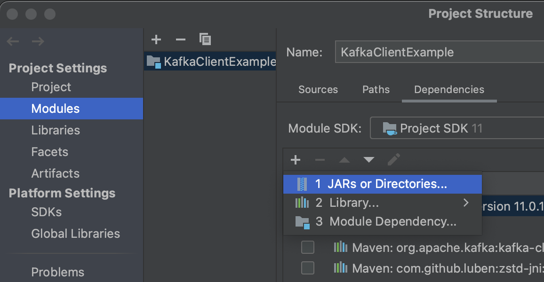Click the Project SDK folder icon
The image size is (544, 282).
pyautogui.click(x=390, y=128)
